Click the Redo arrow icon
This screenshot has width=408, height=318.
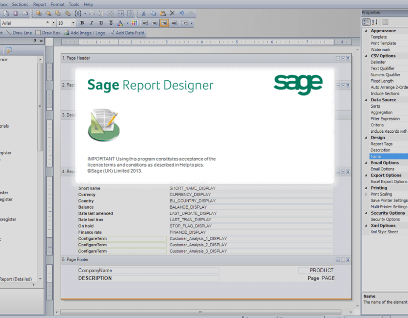[191, 13]
